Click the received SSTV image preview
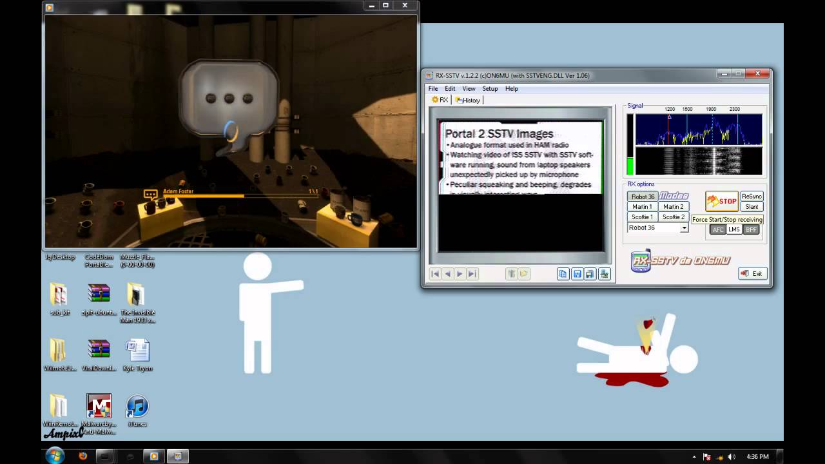 520,186
